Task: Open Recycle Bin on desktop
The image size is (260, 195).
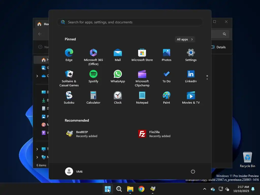Action: tap(248, 160)
